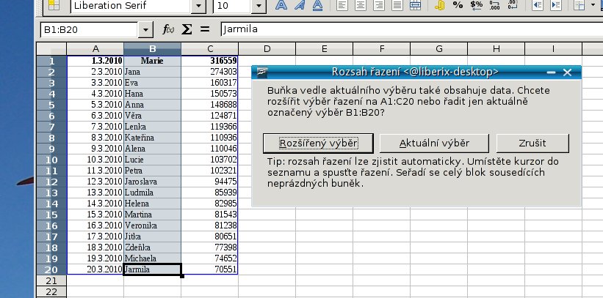Open the Borders dropdown arrow
Image resolution: width=603 pixels, height=298 pixels.
593,5
